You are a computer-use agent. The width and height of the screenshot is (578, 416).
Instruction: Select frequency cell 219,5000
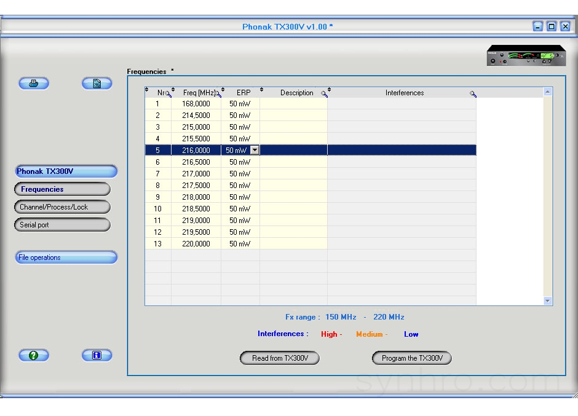pyautogui.click(x=196, y=232)
